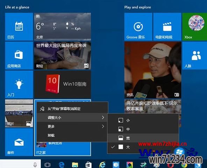This screenshot has height=168, width=207.
Task: Open the 邮件 mail tile
Action: tap(19, 142)
